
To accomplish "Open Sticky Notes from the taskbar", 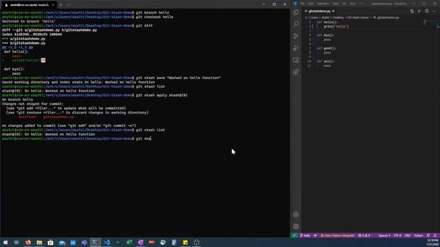I will tap(186, 242).
